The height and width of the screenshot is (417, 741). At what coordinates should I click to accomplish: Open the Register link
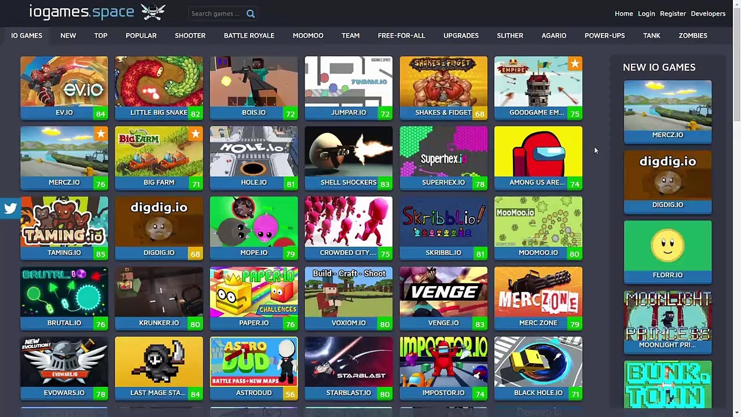click(x=673, y=13)
